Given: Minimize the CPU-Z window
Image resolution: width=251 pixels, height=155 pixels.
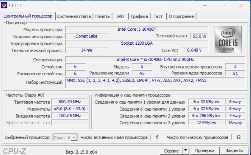Looking at the screenshot, I should (x=205, y=6).
